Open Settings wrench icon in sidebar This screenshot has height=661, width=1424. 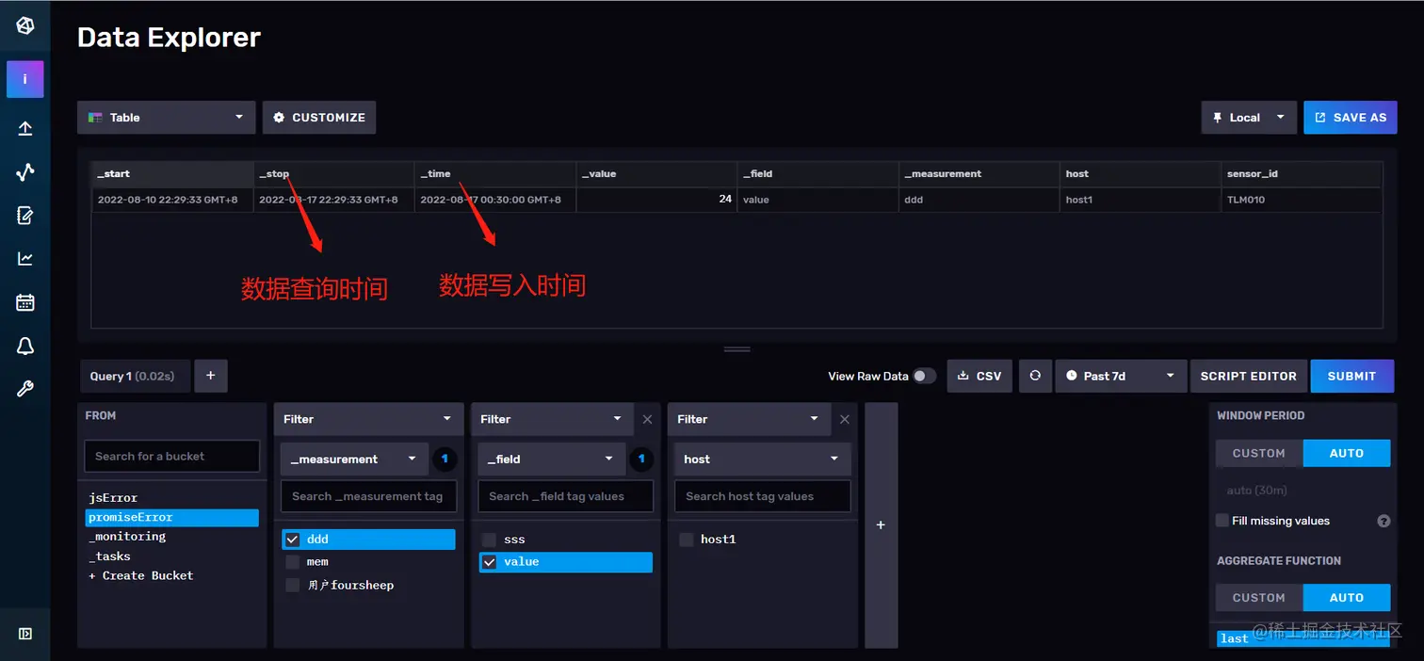pyautogui.click(x=25, y=389)
